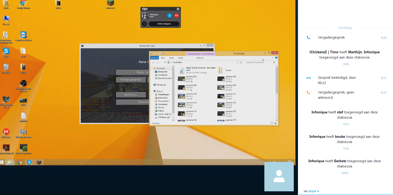Hang up the call with Infonique
The width and height of the screenshot is (393, 195).
pyautogui.click(x=176, y=15)
